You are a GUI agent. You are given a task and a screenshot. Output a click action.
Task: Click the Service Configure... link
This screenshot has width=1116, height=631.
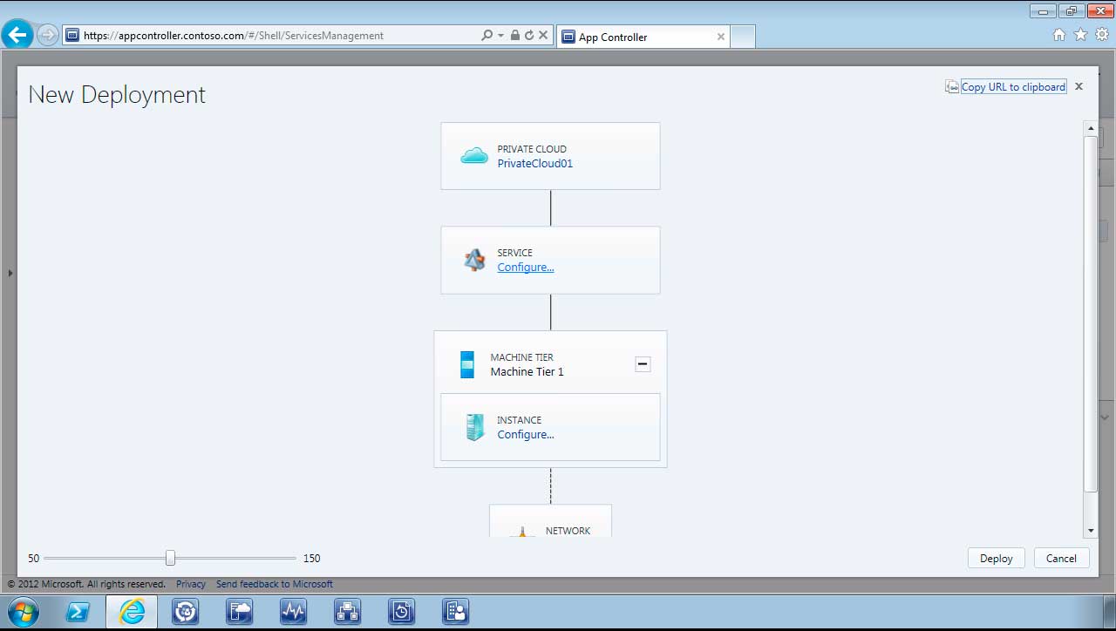pos(526,268)
